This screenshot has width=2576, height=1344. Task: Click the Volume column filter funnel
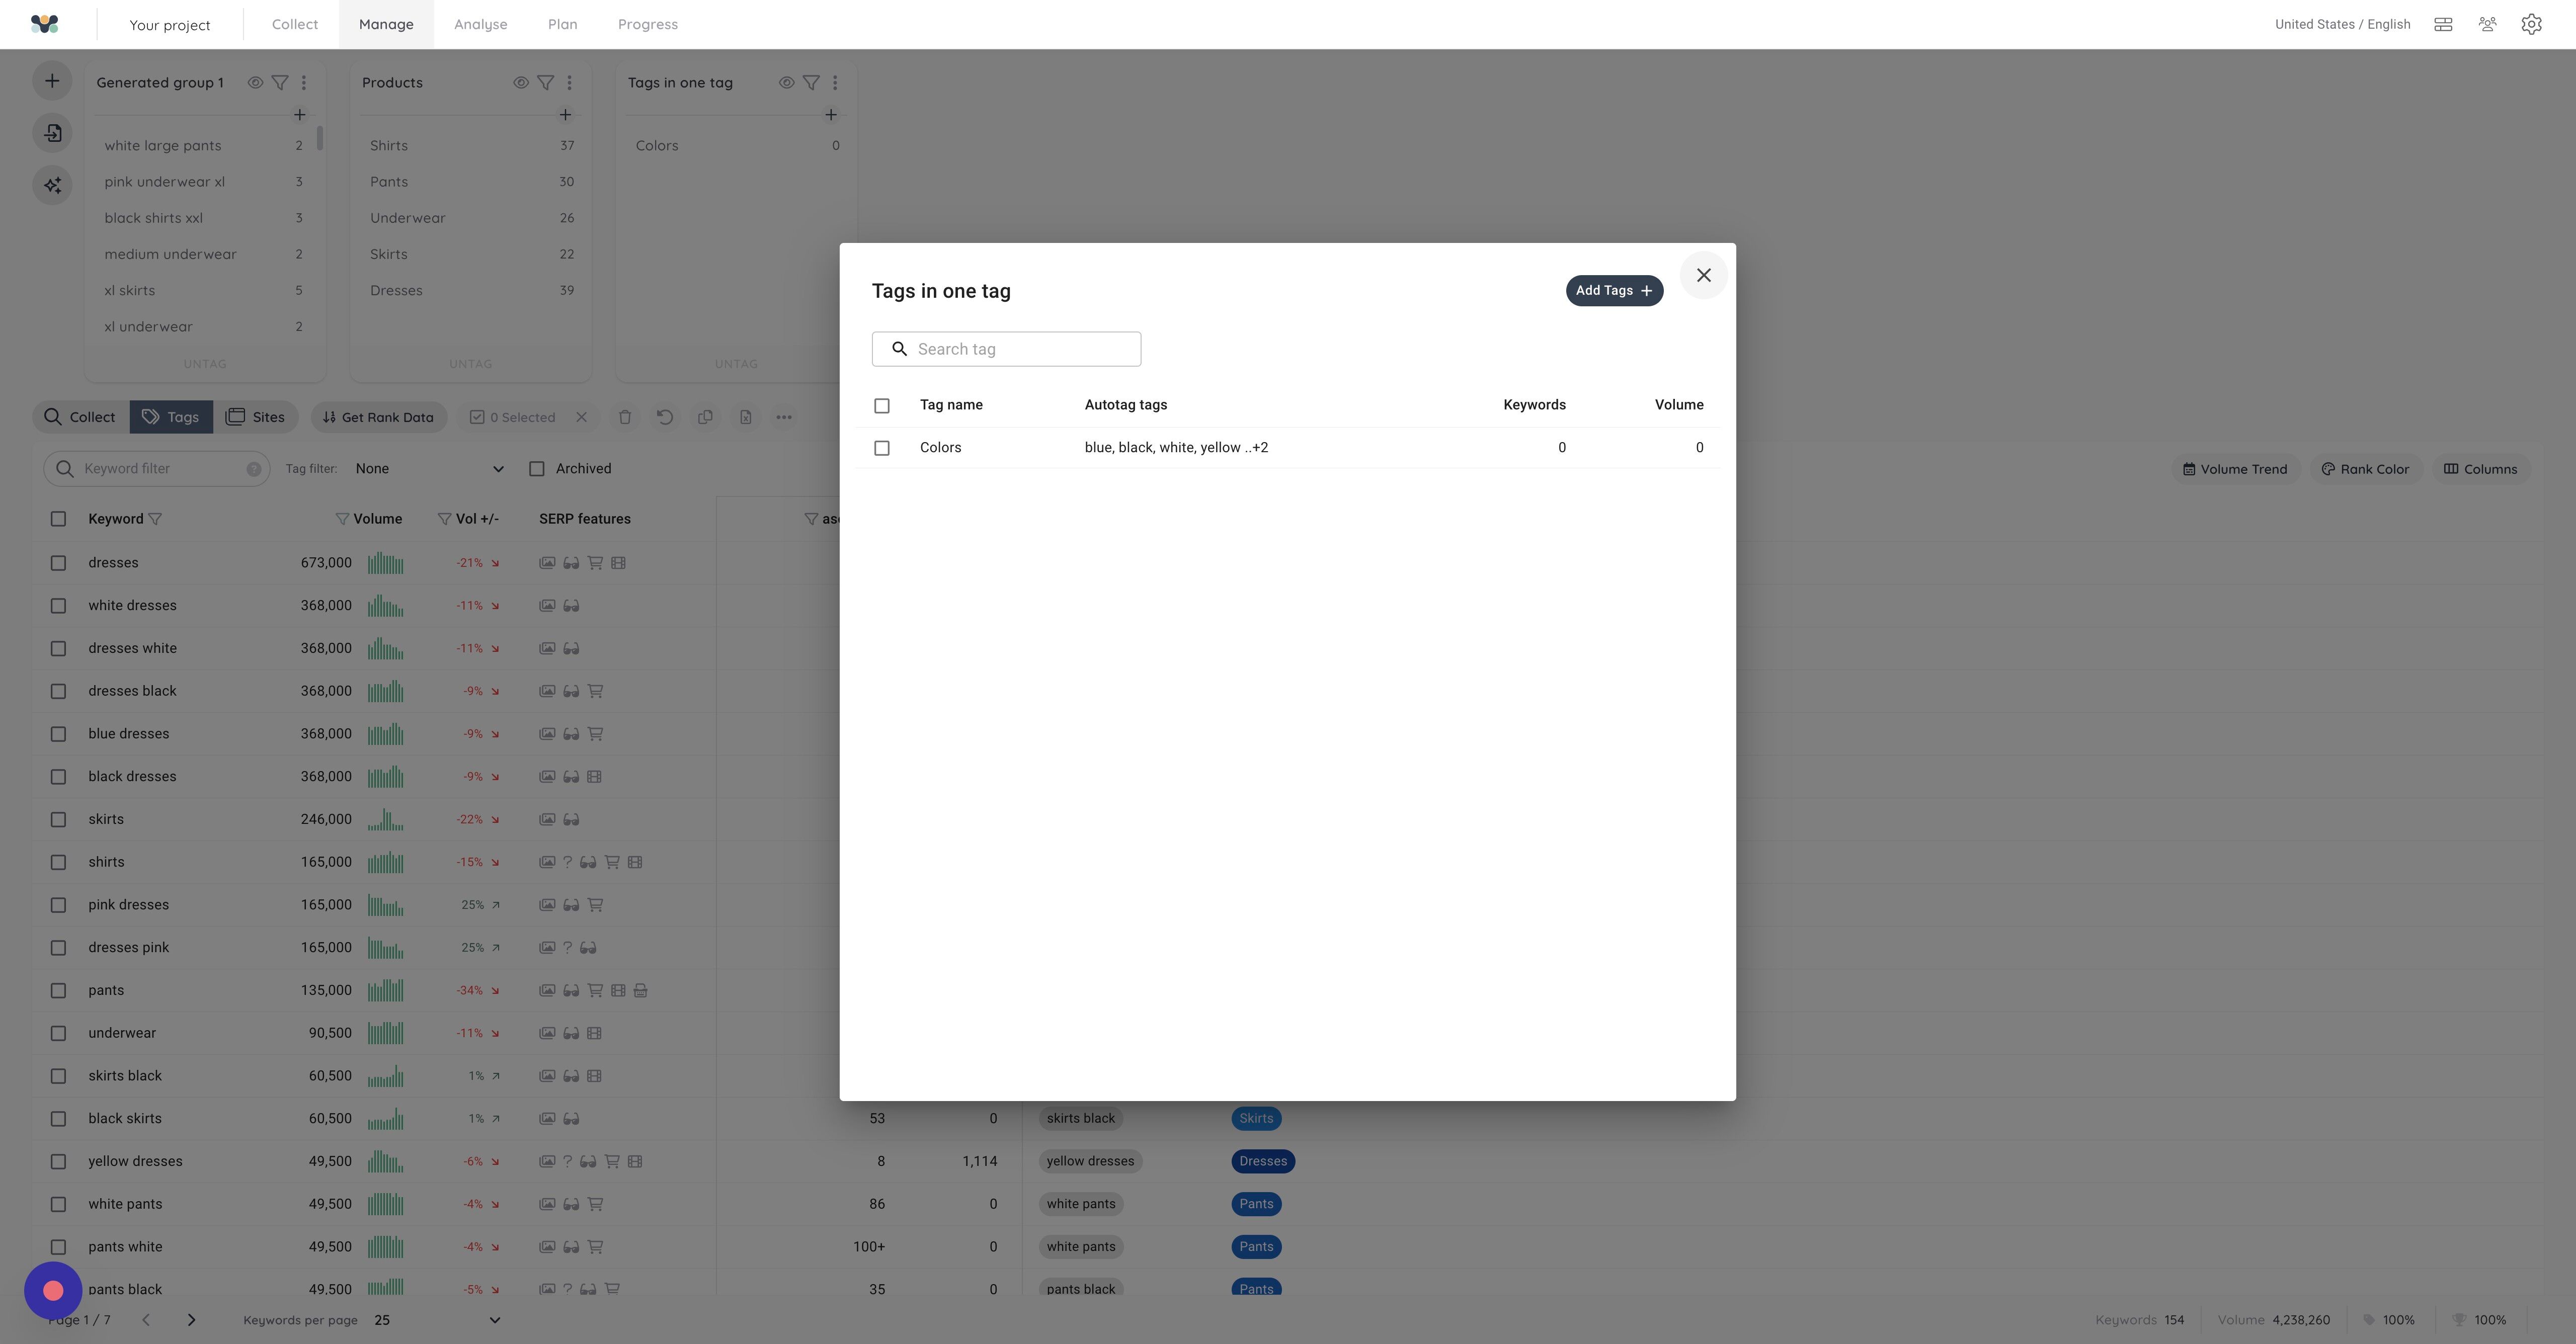[x=342, y=519]
